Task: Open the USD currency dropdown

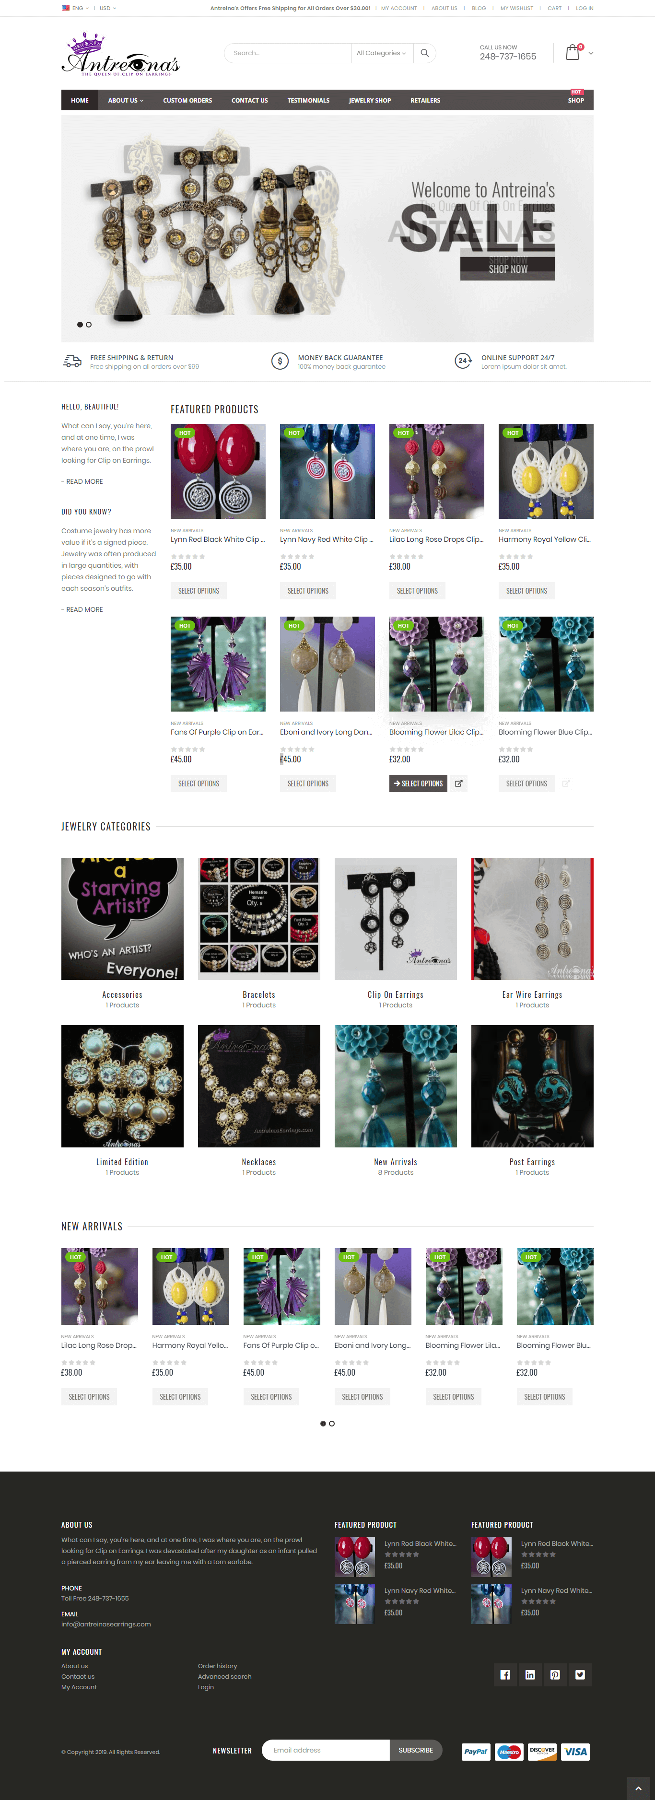Action: pyautogui.click(x=108, y=8)
